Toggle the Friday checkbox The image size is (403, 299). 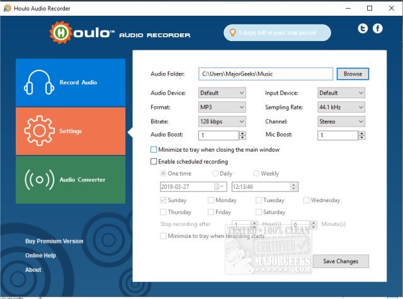[211, 212]
